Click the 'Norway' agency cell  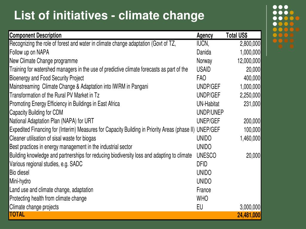(x=204, y=61)
